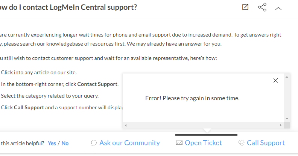Mark the article as not helpful with No
This screenshot has height=156, width=298.
pos(65,143)
